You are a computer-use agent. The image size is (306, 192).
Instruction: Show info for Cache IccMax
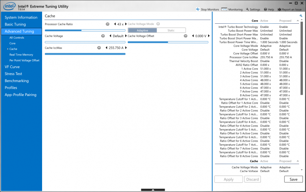click(x=99, y=48)
